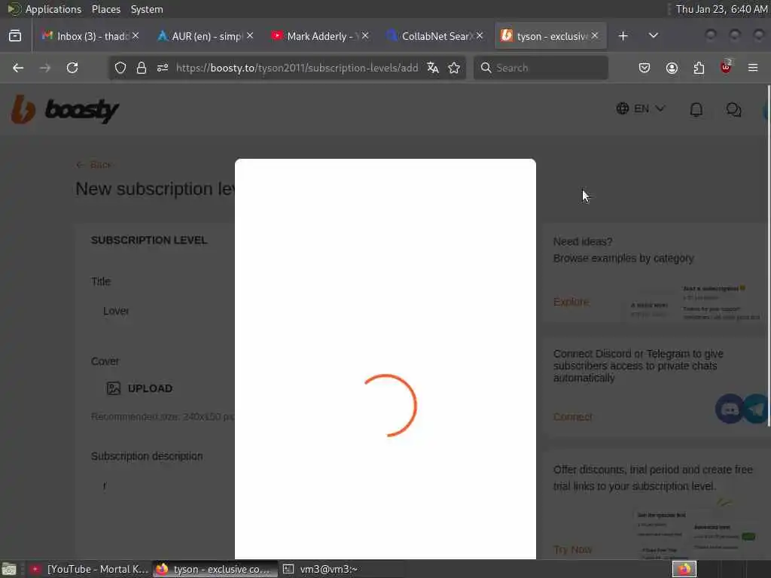771x578 pixels.
Task: Click UPLOAD cover button
Action: click(x=139, y=388)
